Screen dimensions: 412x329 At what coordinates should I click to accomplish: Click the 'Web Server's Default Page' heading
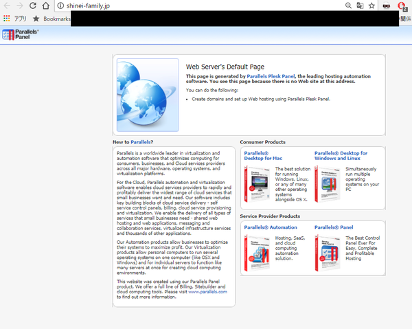coord(225,67)
